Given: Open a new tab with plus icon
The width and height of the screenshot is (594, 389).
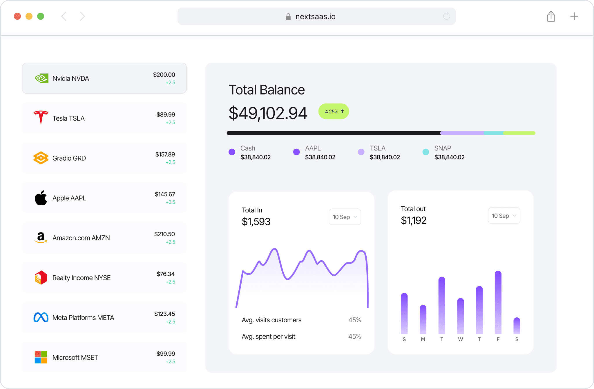Looking at the screenshot, I should (x=574, y=16).
